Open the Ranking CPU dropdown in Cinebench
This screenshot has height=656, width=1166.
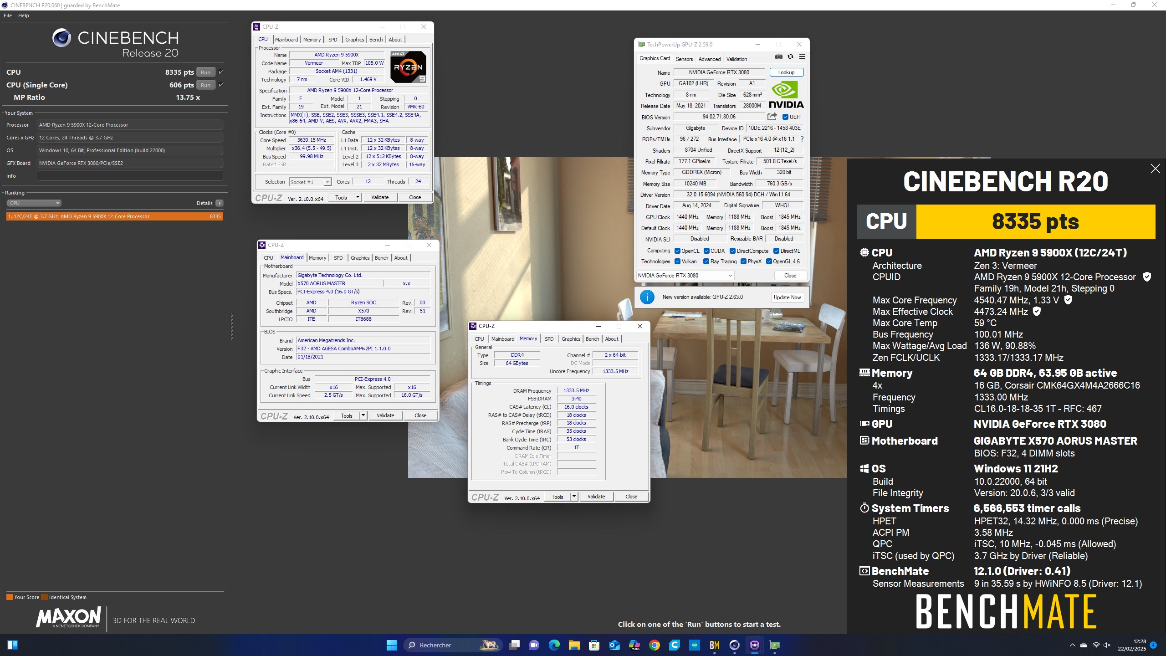click(34, 203)
